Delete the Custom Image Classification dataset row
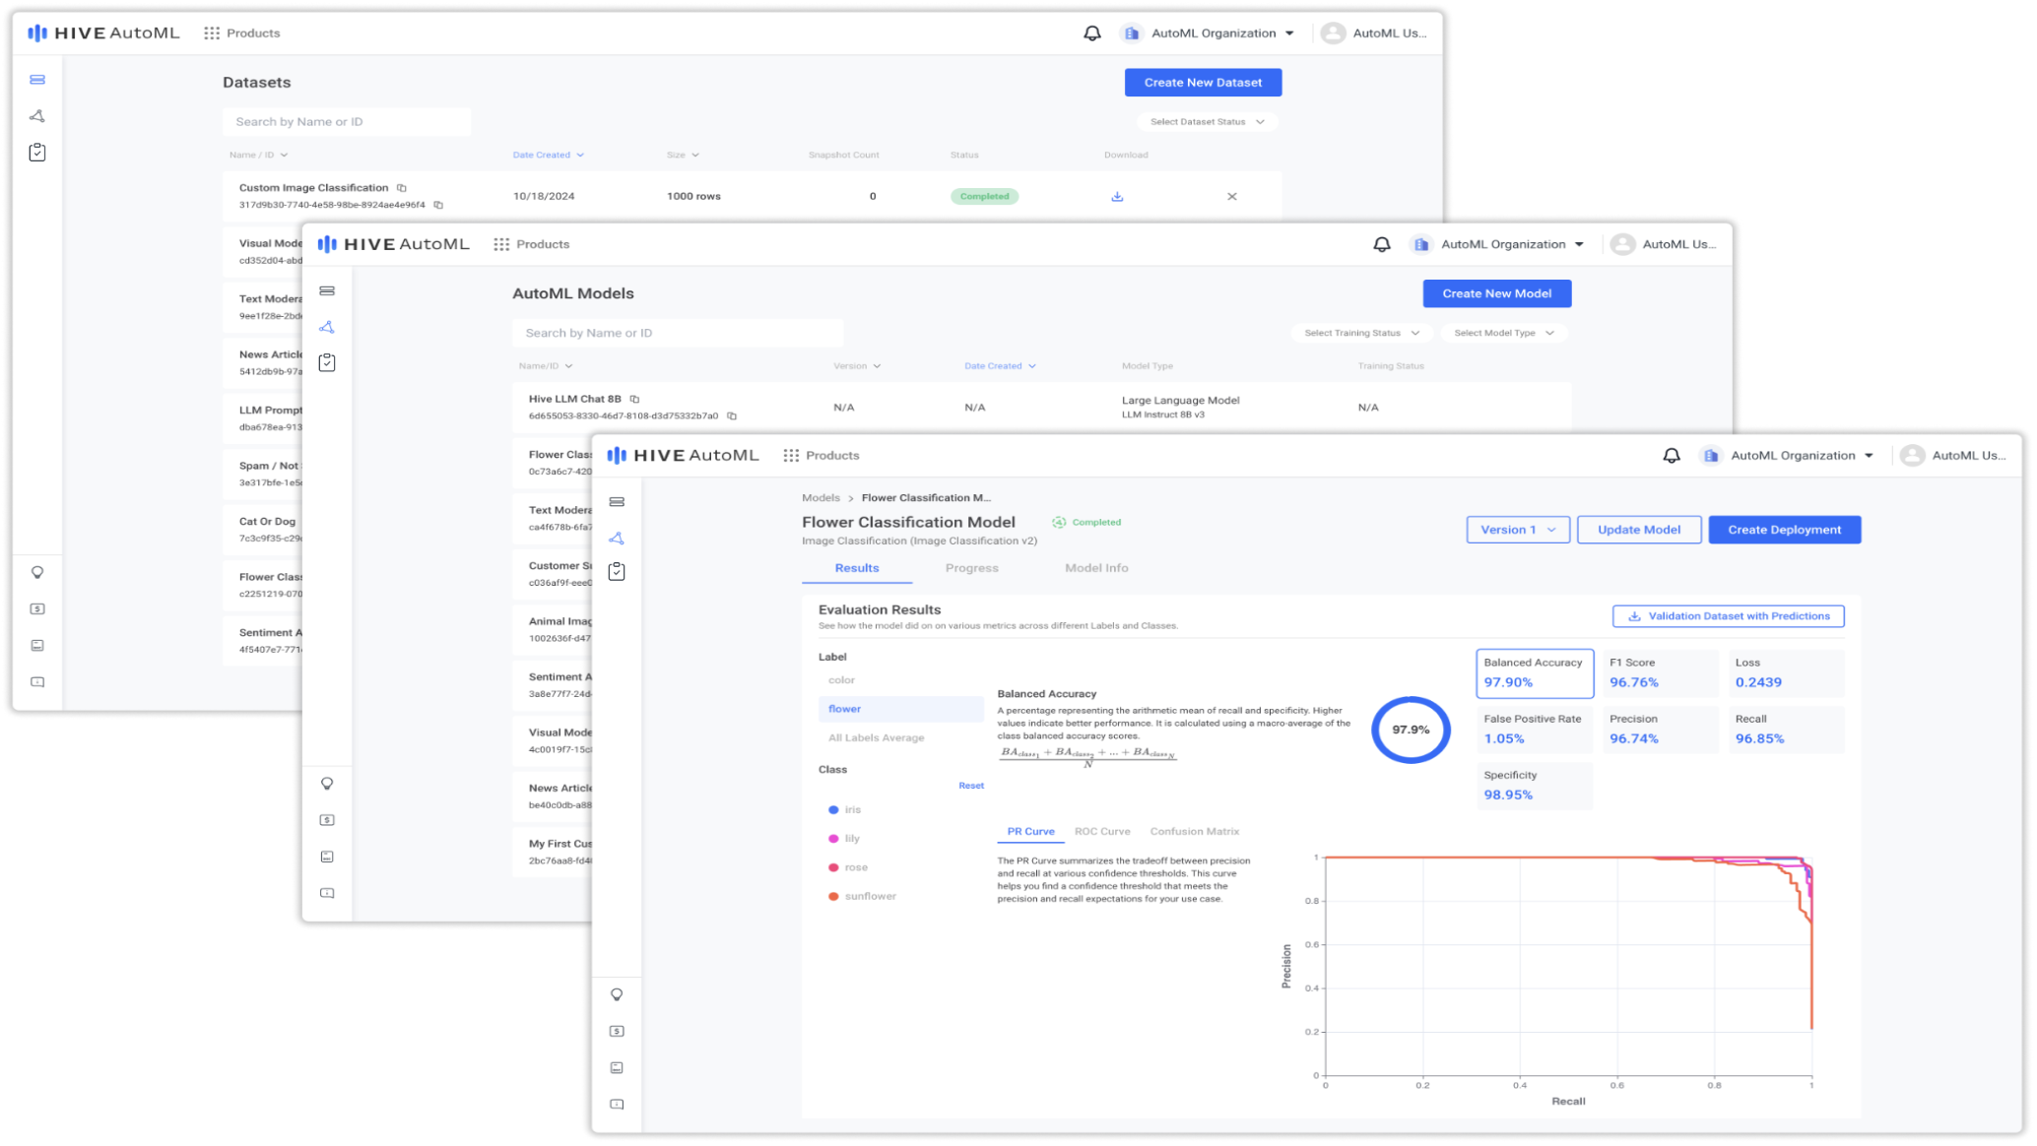 (1232, 197)
